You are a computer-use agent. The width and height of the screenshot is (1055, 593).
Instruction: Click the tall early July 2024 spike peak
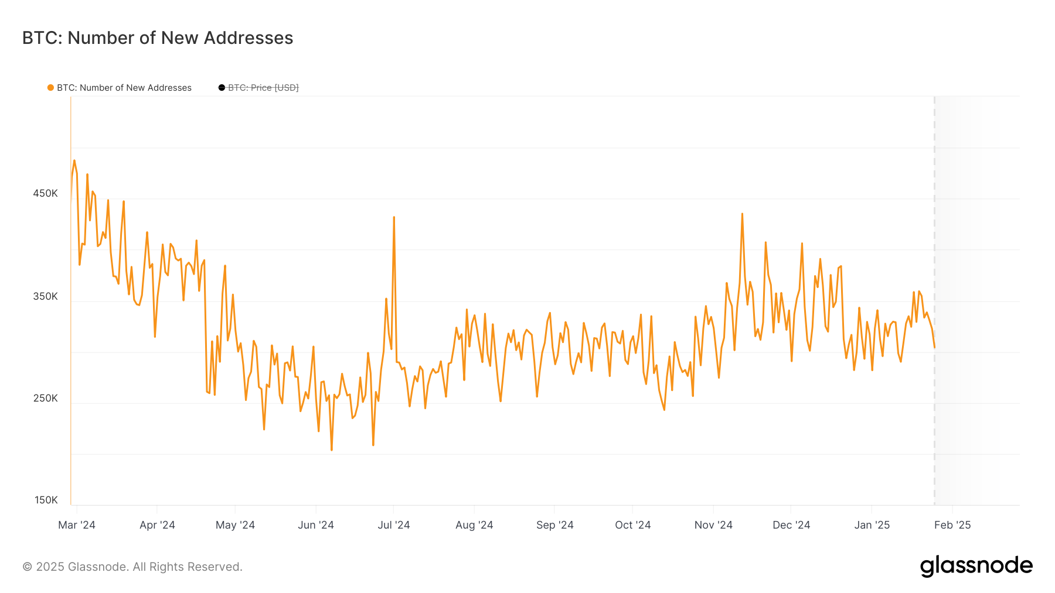point(394,217)
